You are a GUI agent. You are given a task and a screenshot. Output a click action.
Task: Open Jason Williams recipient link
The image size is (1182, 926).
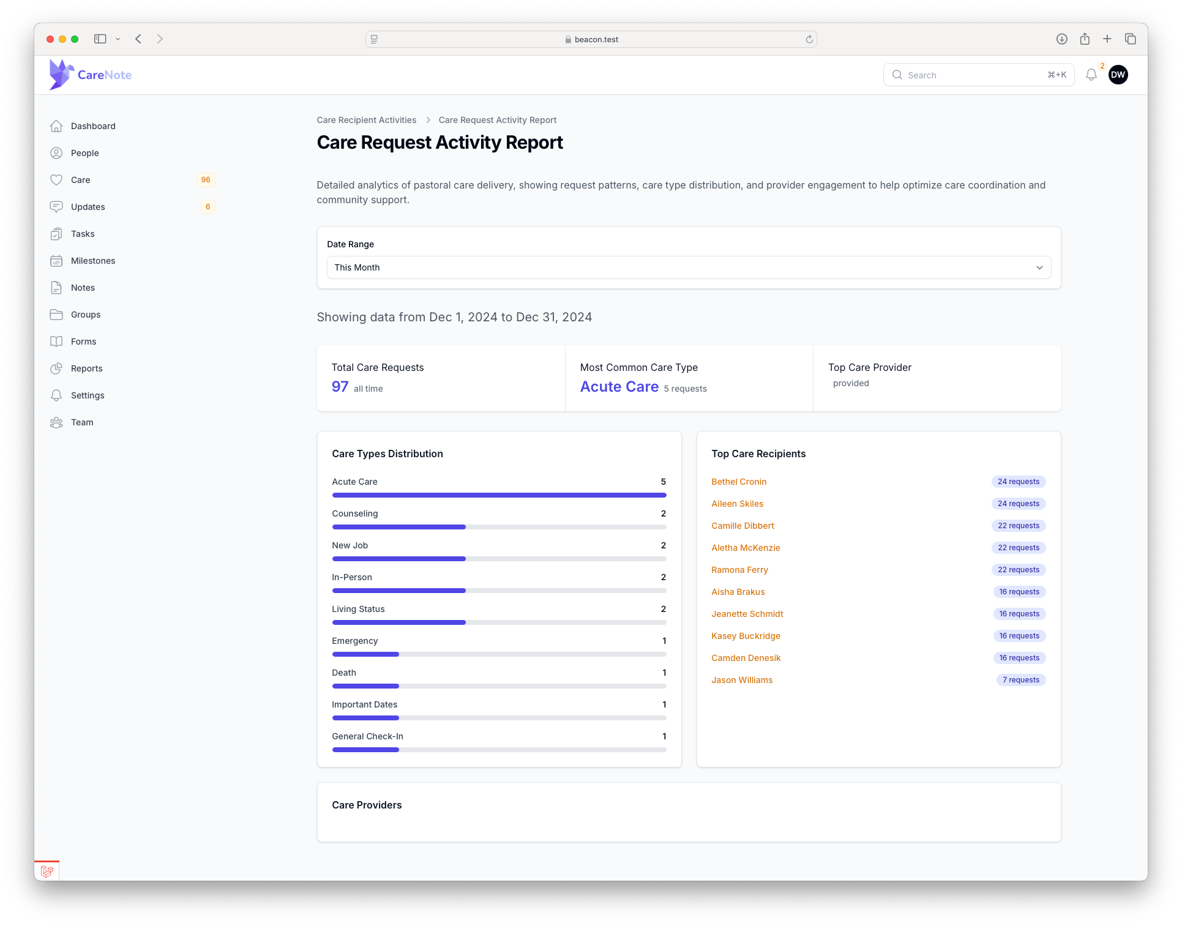(x=742, y=680)
